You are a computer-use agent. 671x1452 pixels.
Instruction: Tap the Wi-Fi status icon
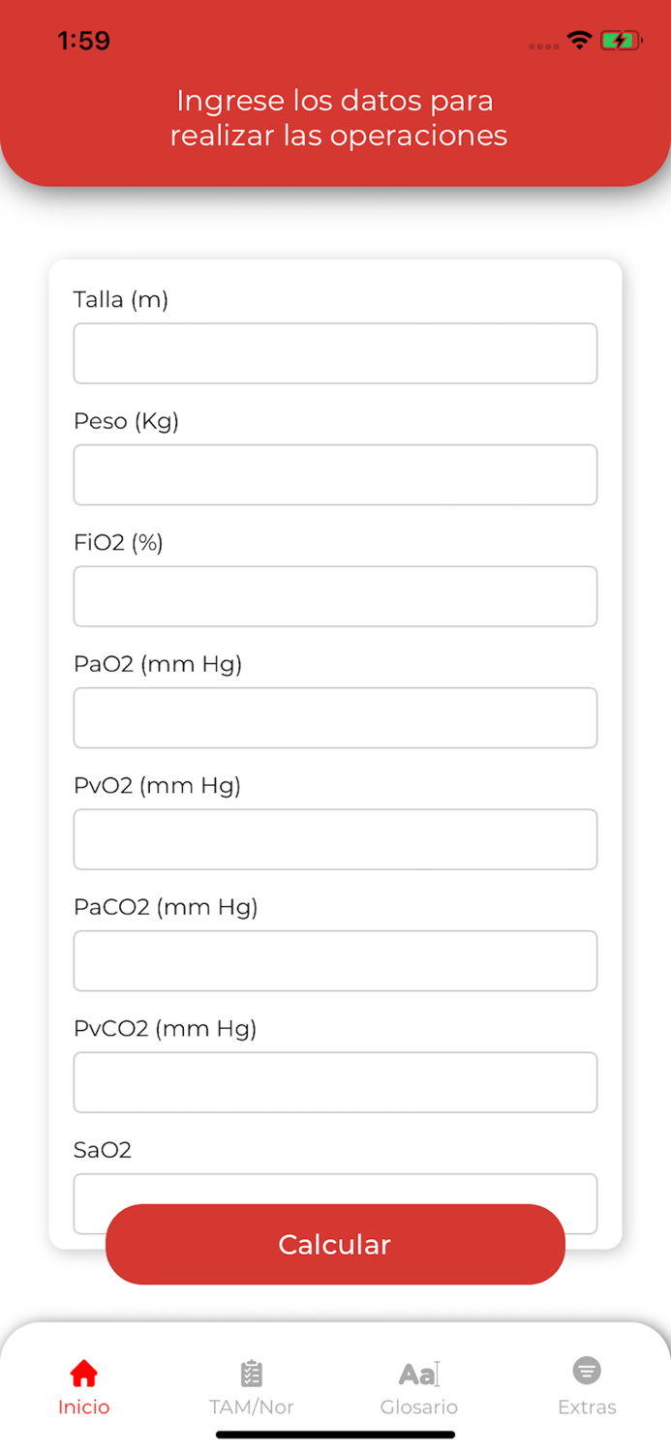click(x=579, y=41)
